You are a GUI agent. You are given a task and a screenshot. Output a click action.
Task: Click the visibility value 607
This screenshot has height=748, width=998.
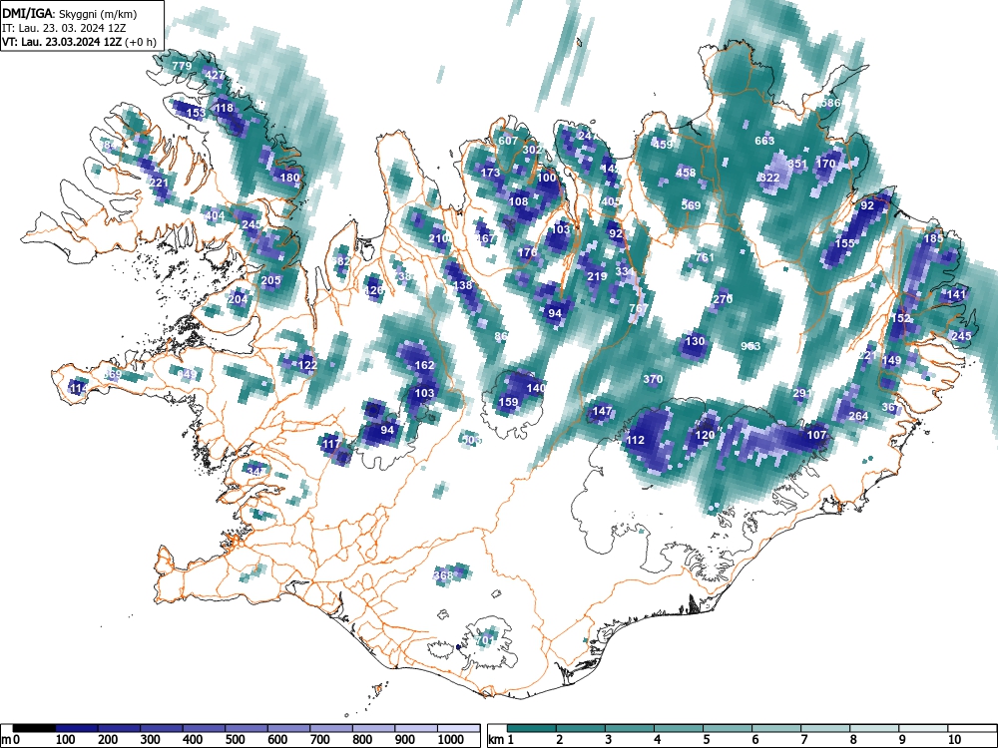coord(508,142)
